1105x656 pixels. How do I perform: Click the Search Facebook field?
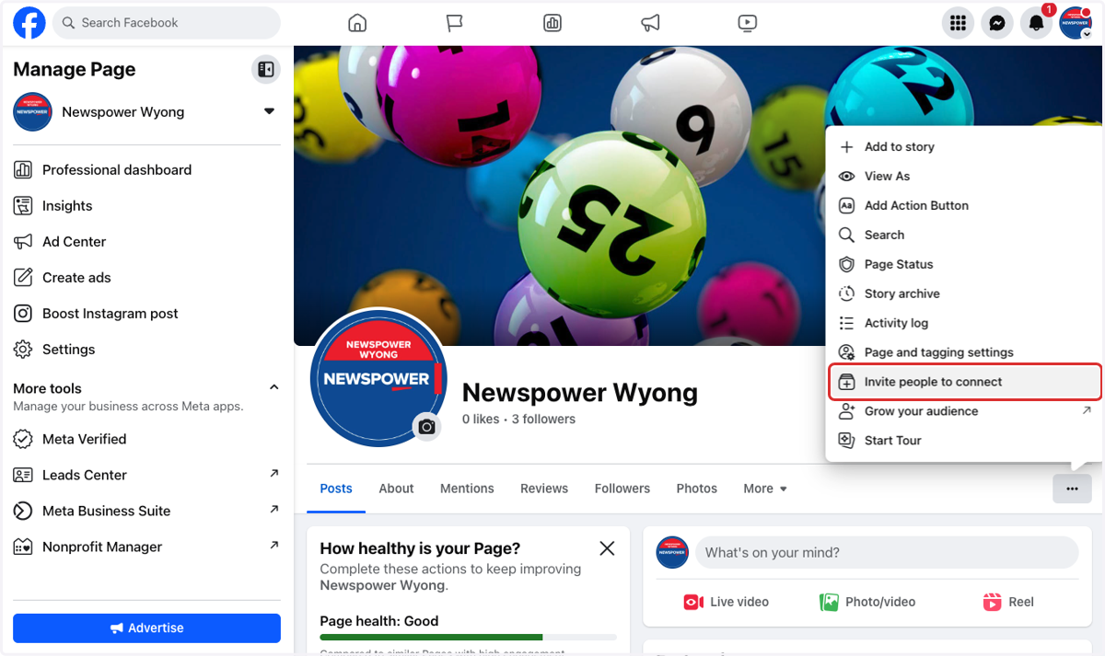(x=167, y=23)
